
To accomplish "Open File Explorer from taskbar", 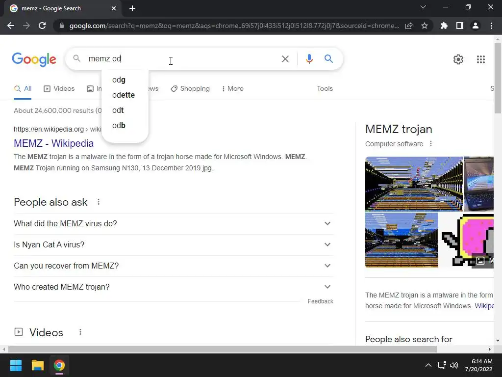I will pos(37,365).
